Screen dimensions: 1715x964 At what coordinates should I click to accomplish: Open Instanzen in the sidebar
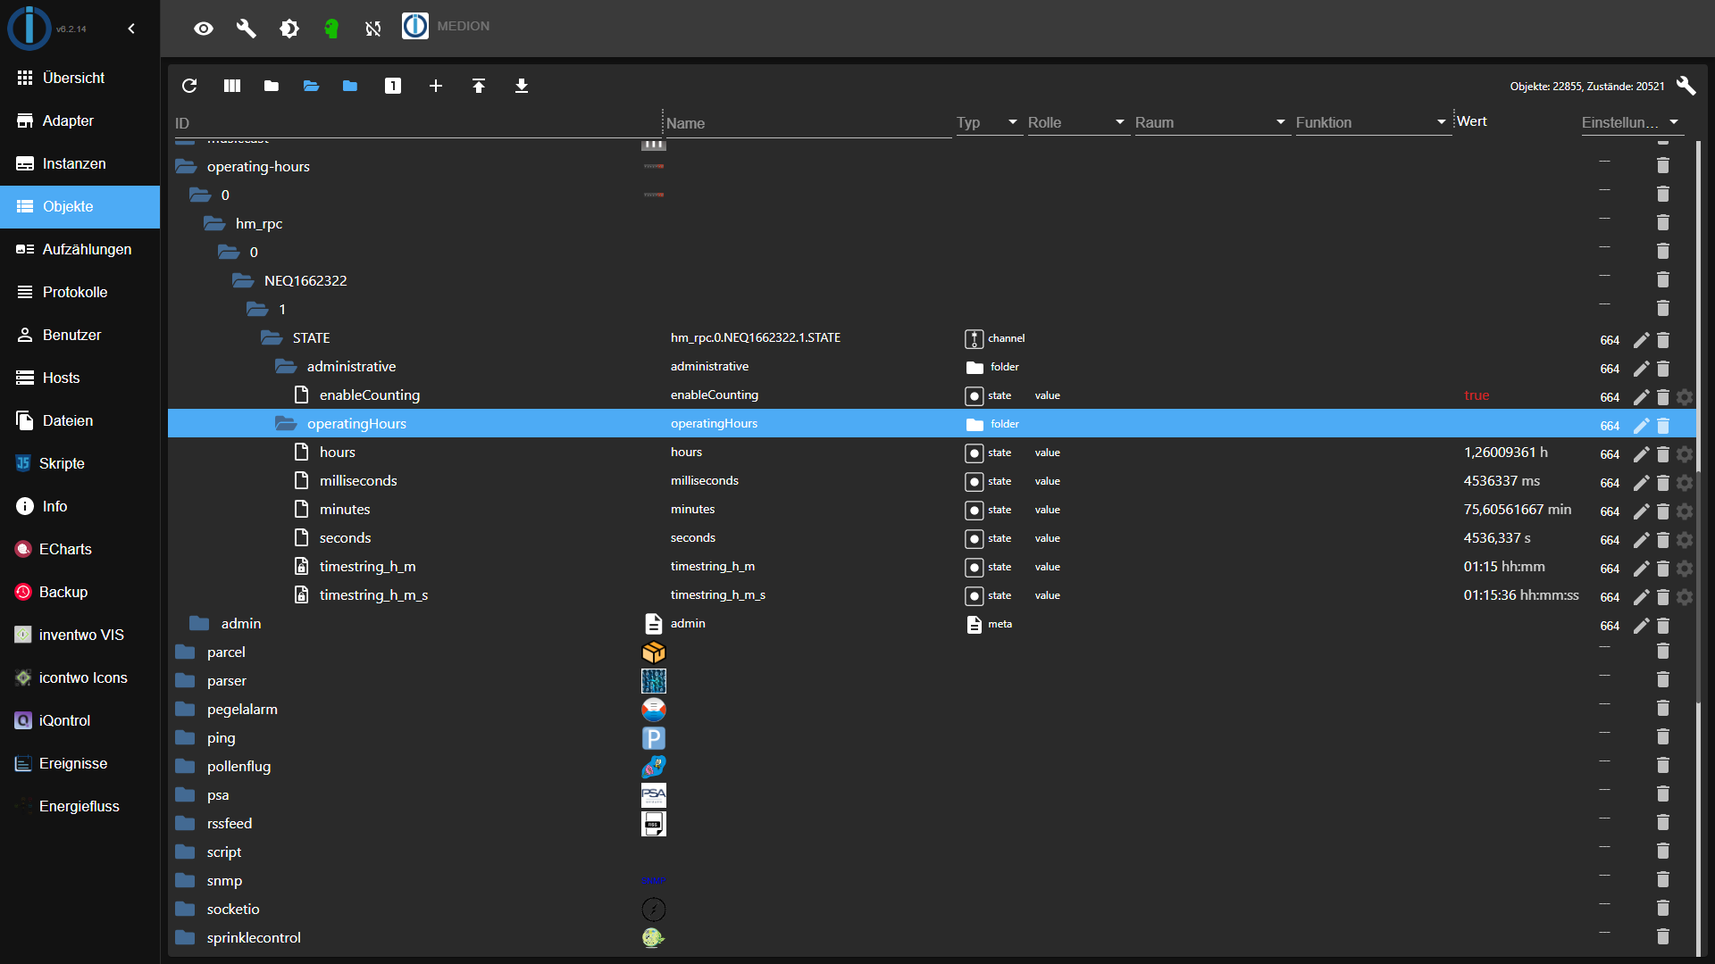coord(79,163)
